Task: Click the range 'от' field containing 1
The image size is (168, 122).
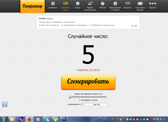Action: (x=88, y=105)
